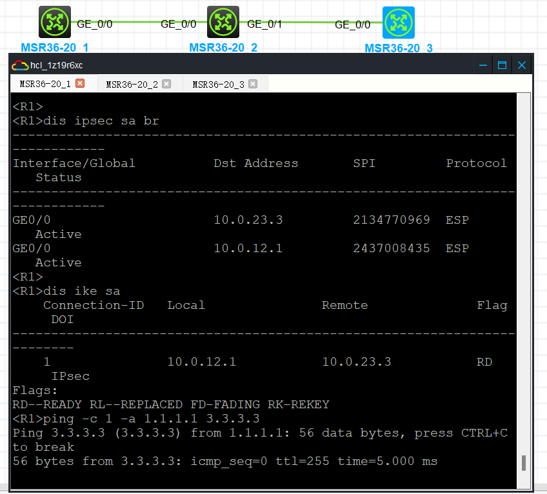Close the MSR36-20_2 tab
The width and height of the screenshot is (547, 494).
tap(166, 84)
